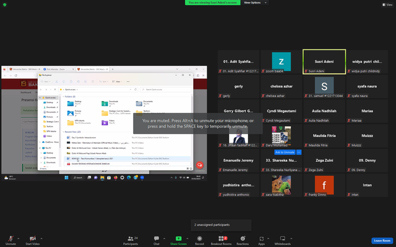Select the franky Dinno participant tile
Viewport: 396px width, 247px height.
[324, 185]
